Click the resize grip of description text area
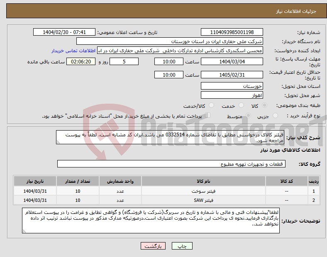The height and width of the screenshot is (257, 327). pos(58,142)
